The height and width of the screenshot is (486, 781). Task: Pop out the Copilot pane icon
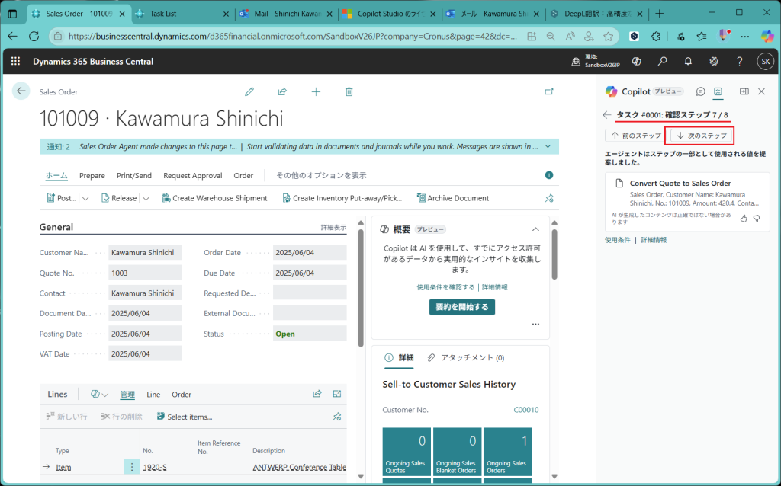click(744, 91)
